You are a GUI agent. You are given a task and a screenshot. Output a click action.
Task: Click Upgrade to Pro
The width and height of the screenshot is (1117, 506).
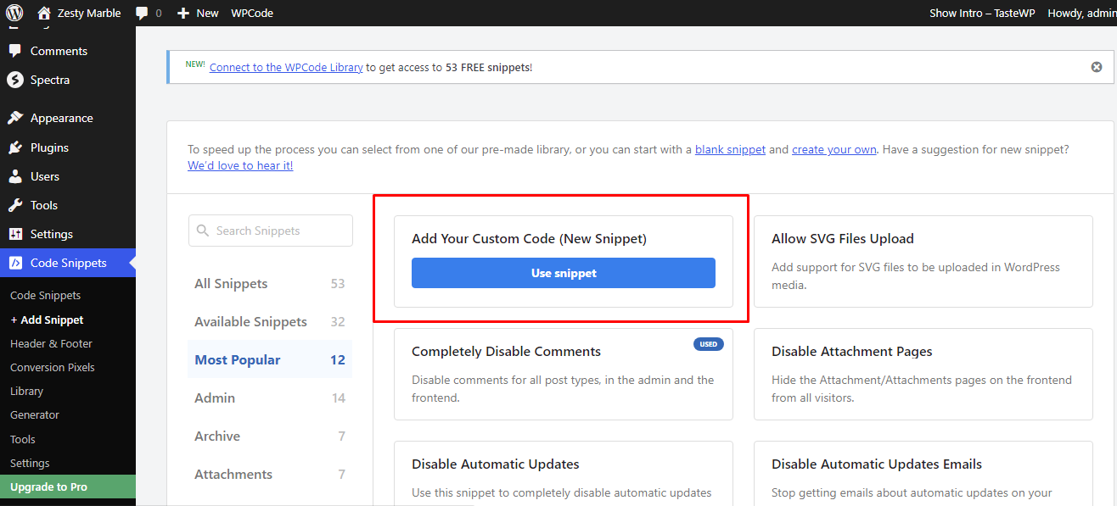click(68, 487)
